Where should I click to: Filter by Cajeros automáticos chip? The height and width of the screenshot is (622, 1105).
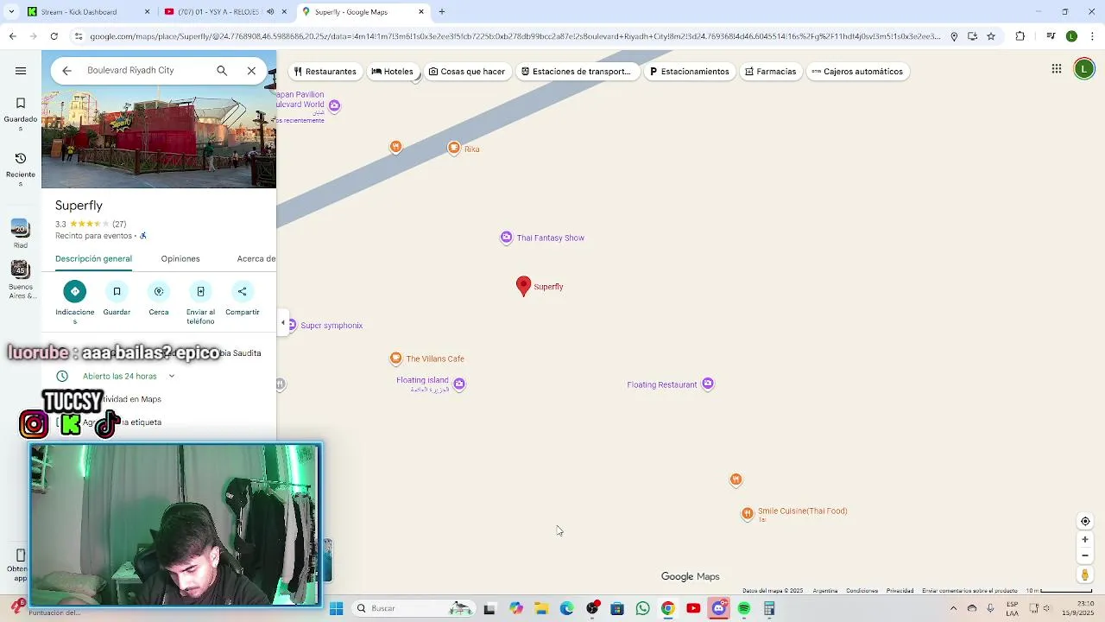(857, 72)
